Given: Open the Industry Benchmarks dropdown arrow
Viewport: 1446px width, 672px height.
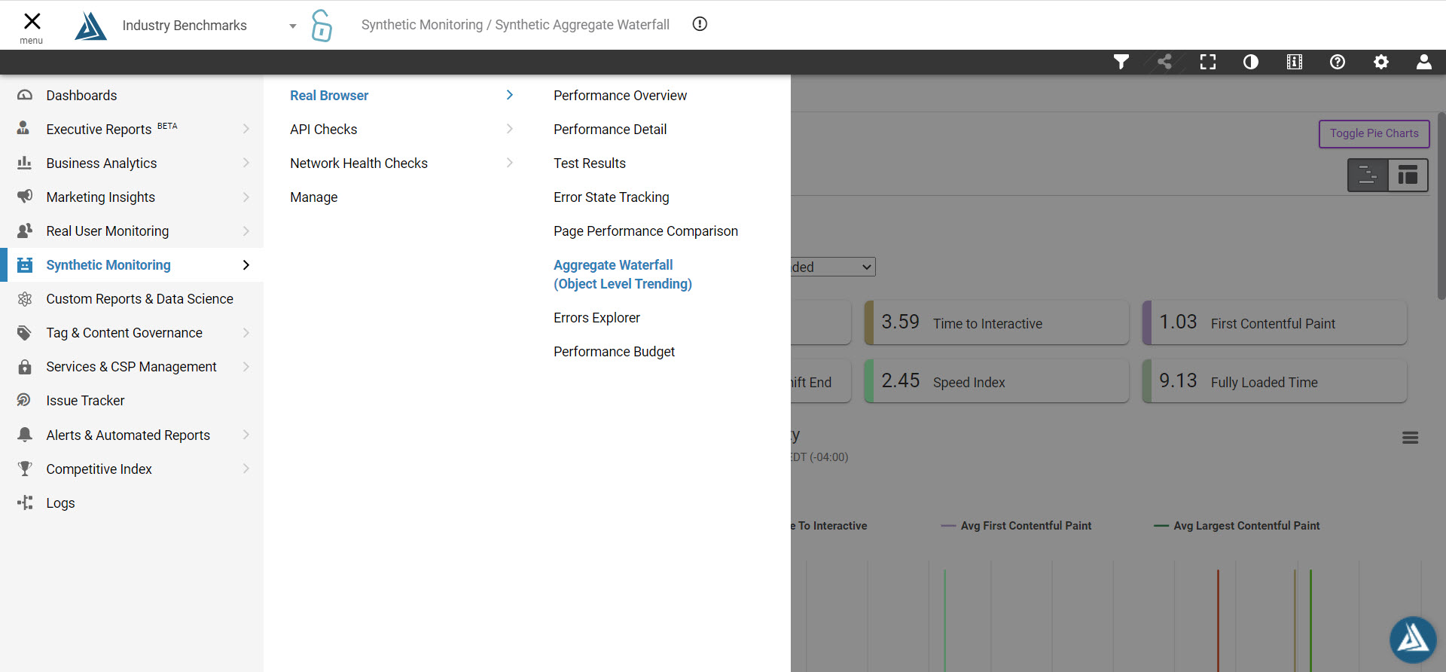Looking at the screenshot, I should pyautogui.click(x=293, y=26).
